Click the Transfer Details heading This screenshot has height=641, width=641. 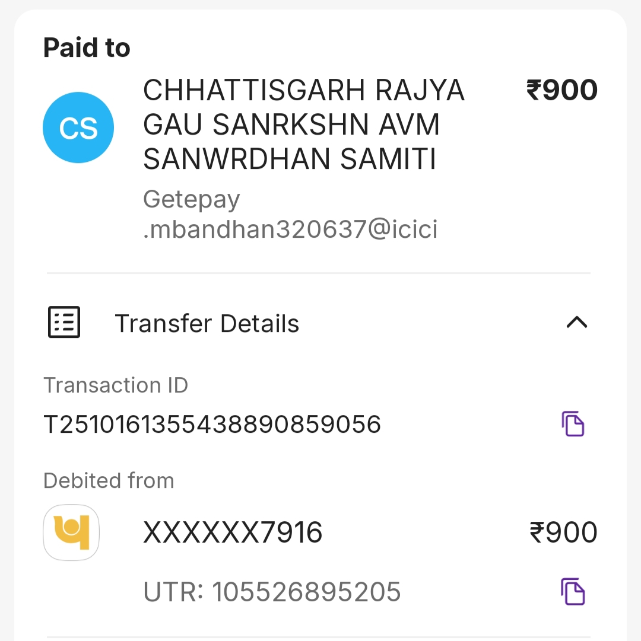pyautogui.click(x=207, y=324)
